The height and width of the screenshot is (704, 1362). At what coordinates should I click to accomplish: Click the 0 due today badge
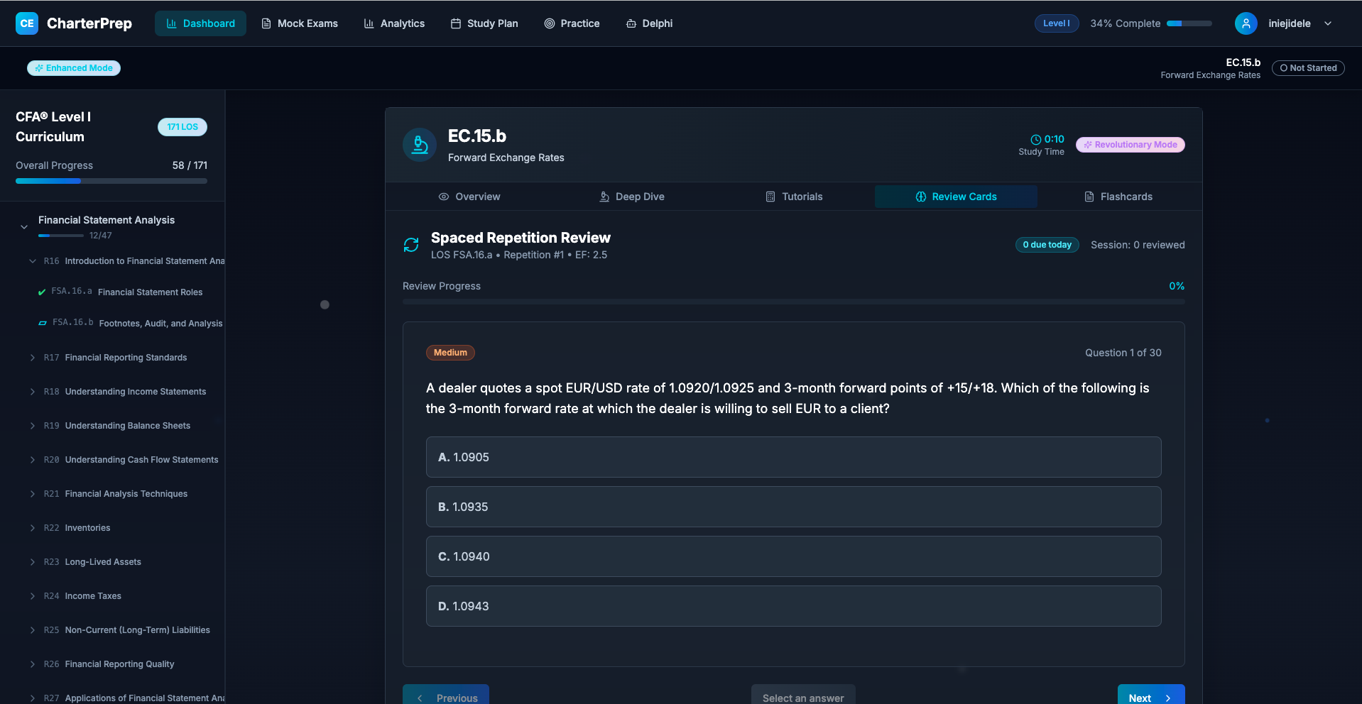[x=1047, y=245]
